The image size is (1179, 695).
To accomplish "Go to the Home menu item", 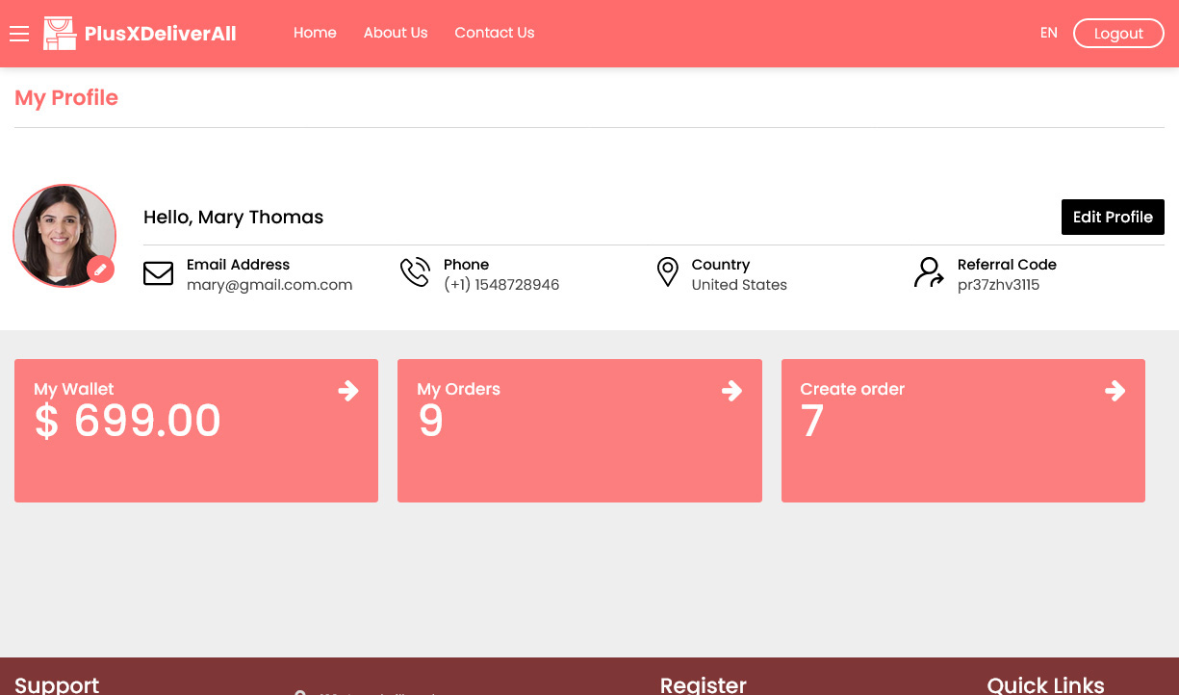I will point(315,33).
